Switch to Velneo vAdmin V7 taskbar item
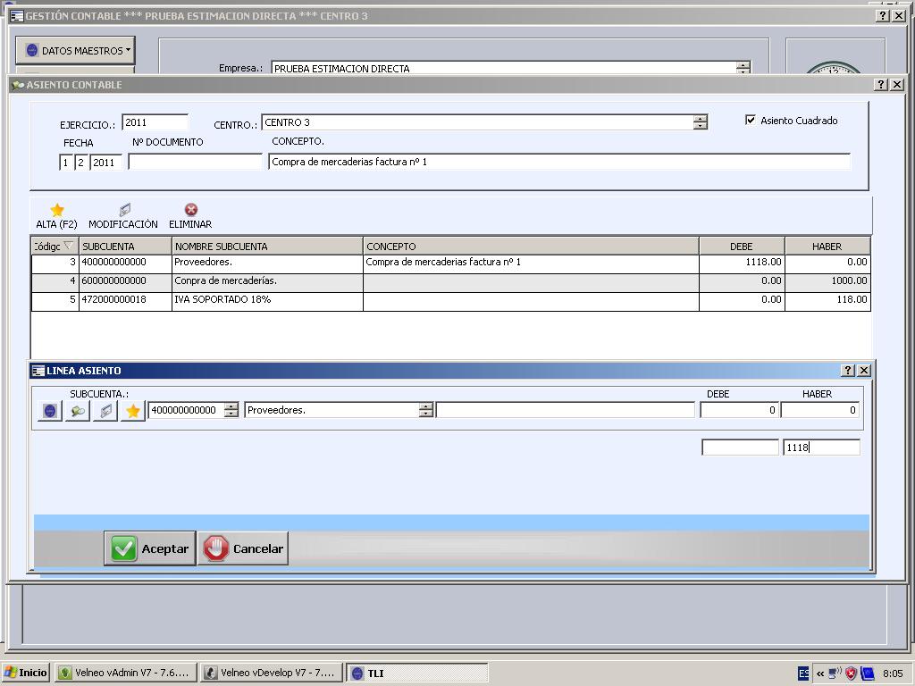The image size is (915, 686). 125,673
